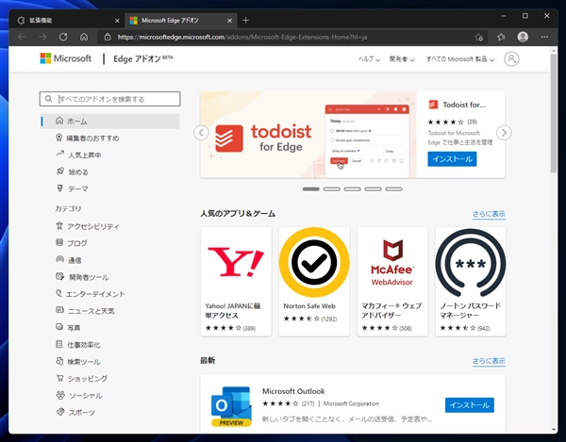Show next carousel slide
The height and width of the screenshot is (442, 566).
pos(504,133)
